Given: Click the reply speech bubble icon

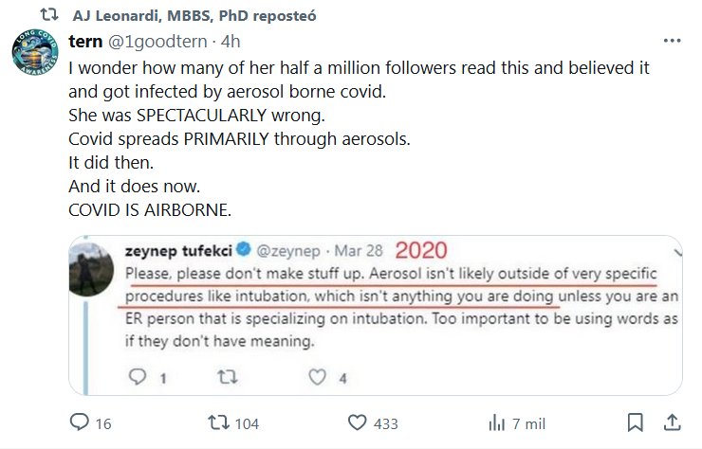Looking at the screenshot, I should point(80,422).
